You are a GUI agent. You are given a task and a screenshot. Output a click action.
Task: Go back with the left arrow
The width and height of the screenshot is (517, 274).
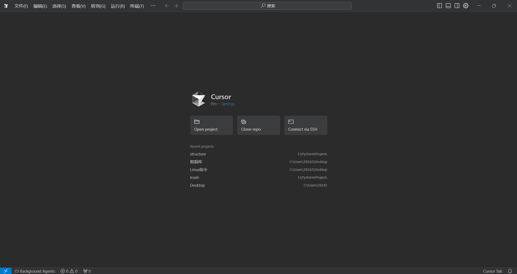(x=167, y=6)
